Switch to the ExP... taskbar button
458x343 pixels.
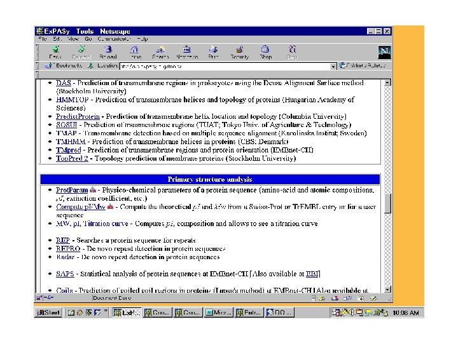(127, 313)
